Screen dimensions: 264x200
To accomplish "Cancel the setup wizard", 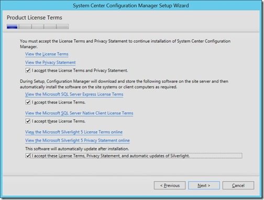I will tap(238, 185).
